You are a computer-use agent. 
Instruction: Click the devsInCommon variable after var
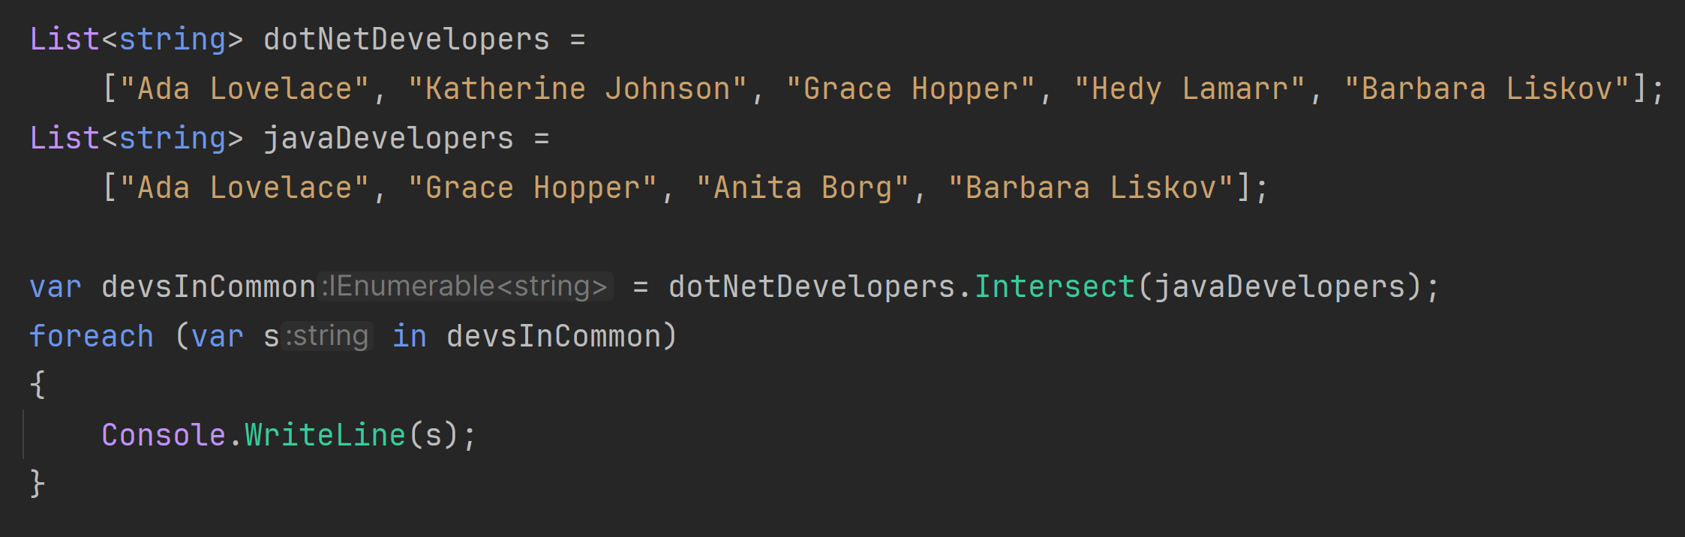[x=209, y=287]
